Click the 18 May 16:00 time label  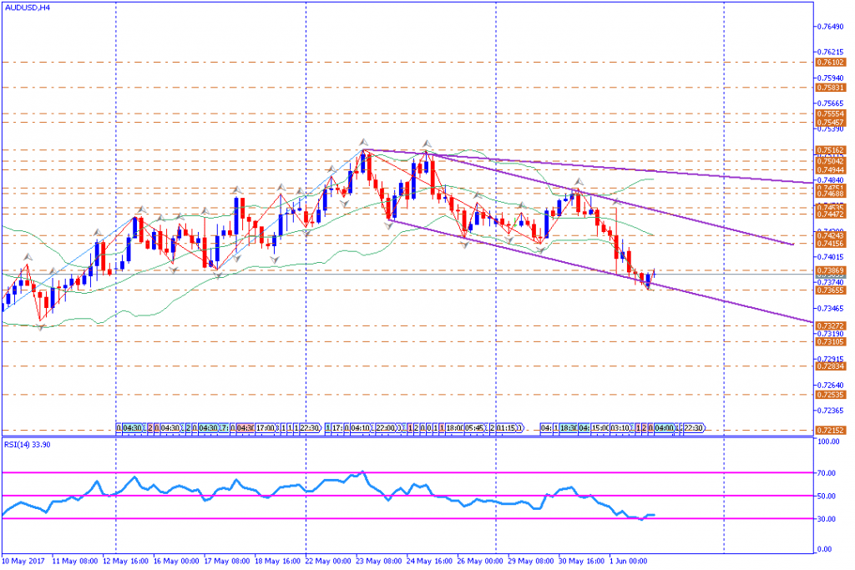(278, 561)
